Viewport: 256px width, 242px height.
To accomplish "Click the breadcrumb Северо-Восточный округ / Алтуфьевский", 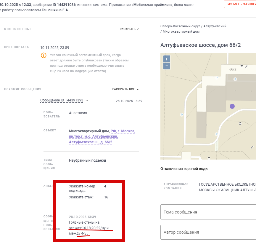I will pyautogui.click(x=193, y=26).
